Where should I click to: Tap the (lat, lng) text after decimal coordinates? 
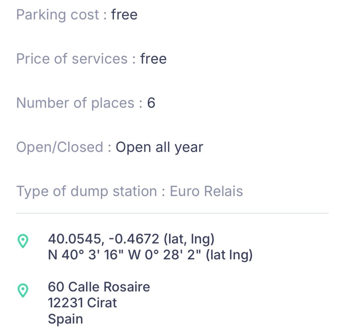[189, 239]
